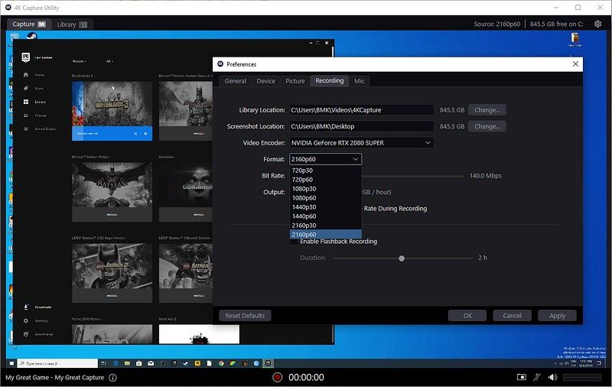Collapse the Format dropdown showing 2160p60
Screen dimensions: 612x387
click(x=326, y=159)
